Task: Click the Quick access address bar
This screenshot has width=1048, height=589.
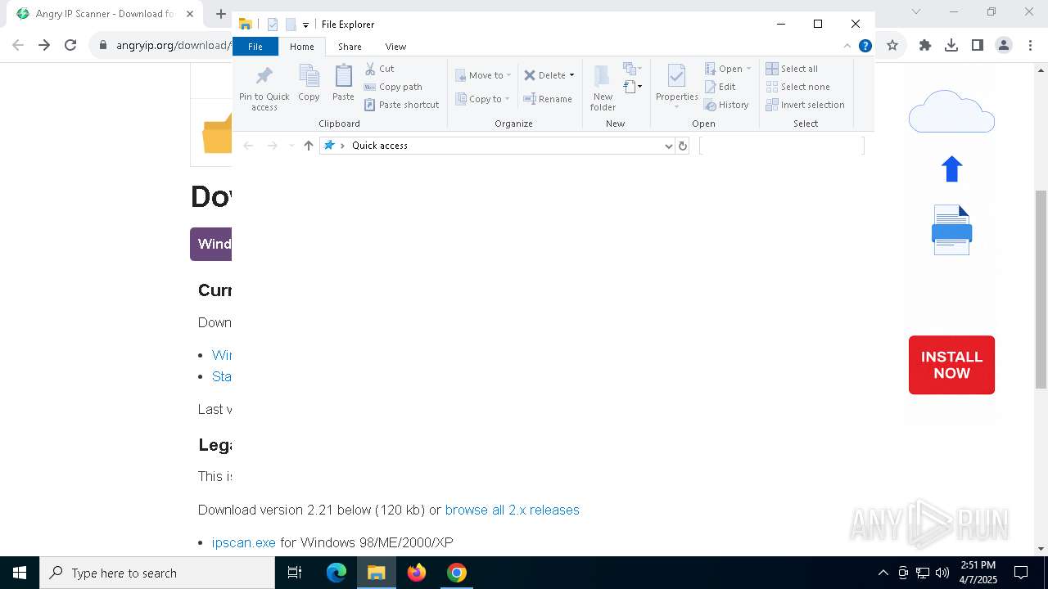Action: pos(497,146)
